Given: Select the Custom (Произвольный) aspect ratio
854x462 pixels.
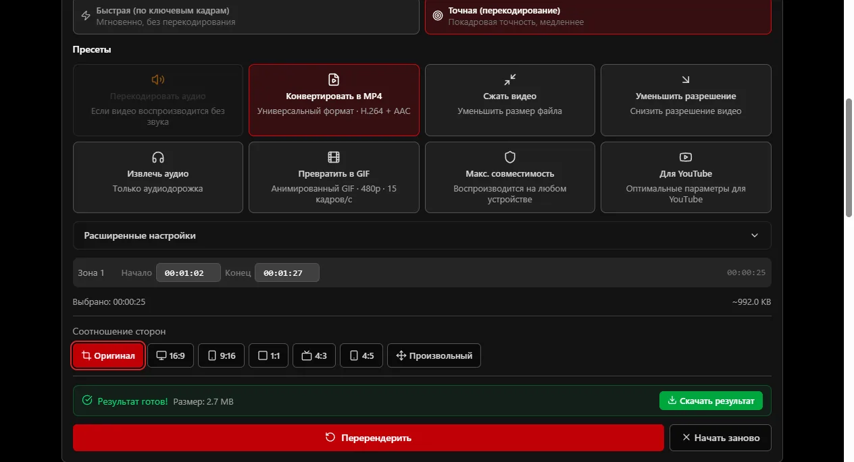Looking at the screenshot, I should pyautogui.click(x=434, y=355).
